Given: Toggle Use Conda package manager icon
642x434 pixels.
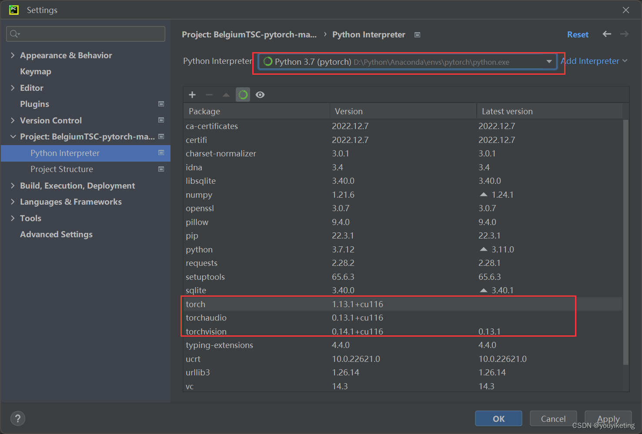Looking at the screenshot, I should click(x=243, y=95).
